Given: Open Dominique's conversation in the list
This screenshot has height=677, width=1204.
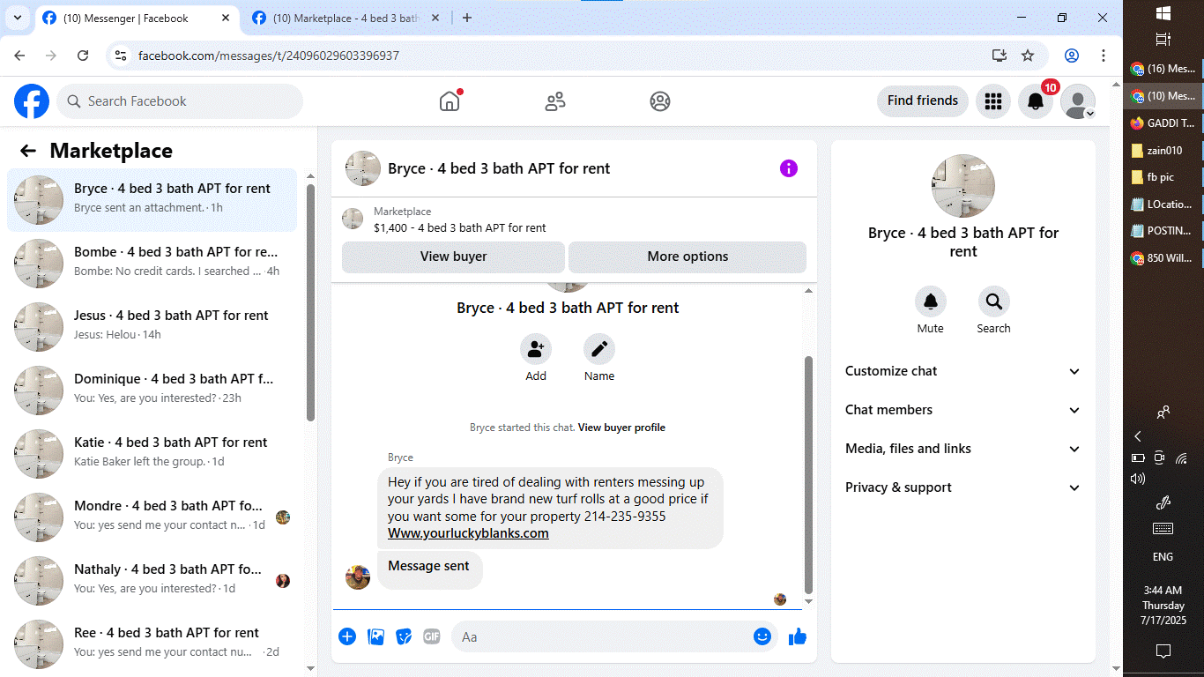Looking at the screenshot, I should [152, 391].
